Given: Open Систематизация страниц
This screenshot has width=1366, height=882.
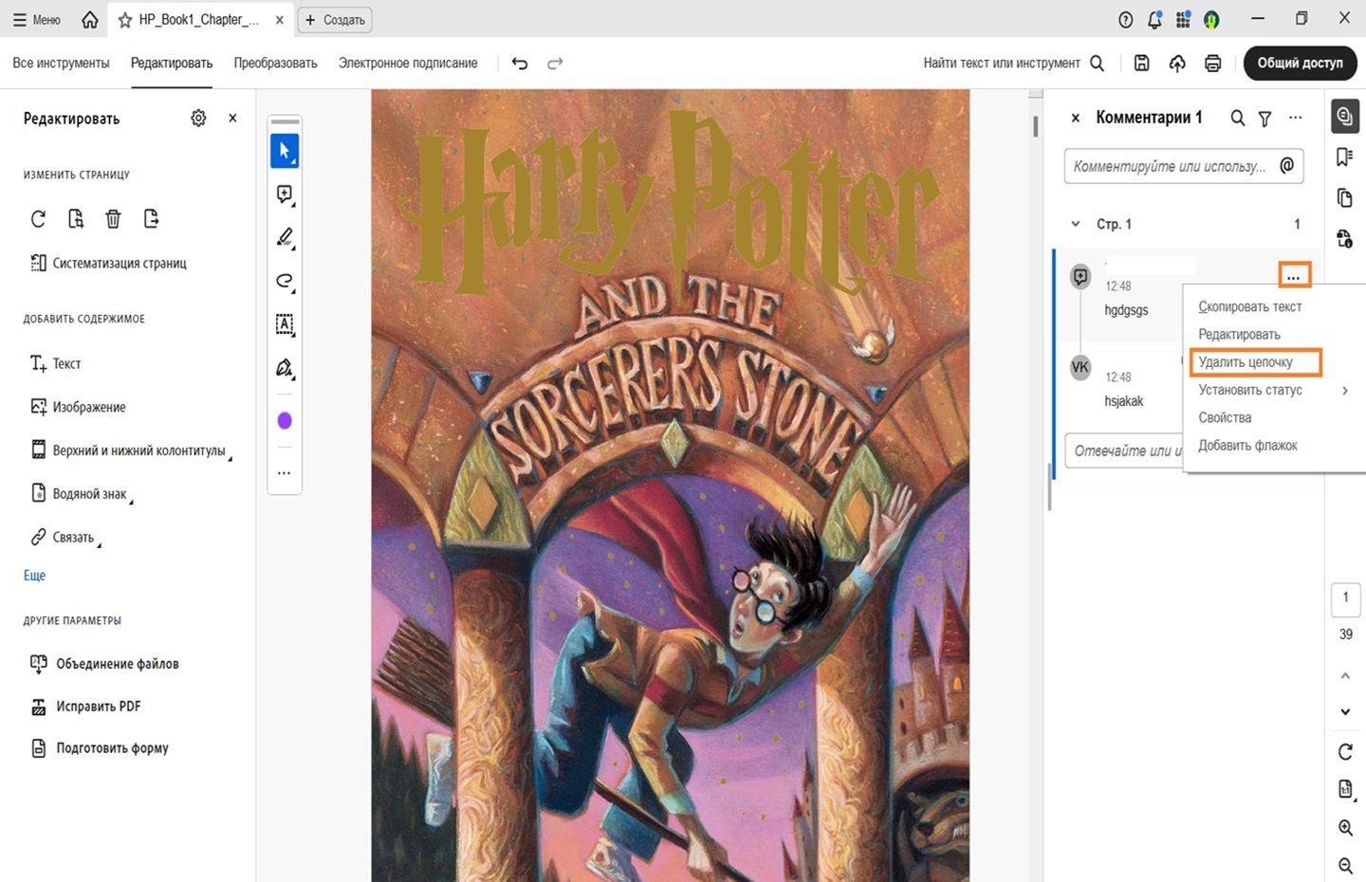Looking at the screenshot, I should 108,264.
